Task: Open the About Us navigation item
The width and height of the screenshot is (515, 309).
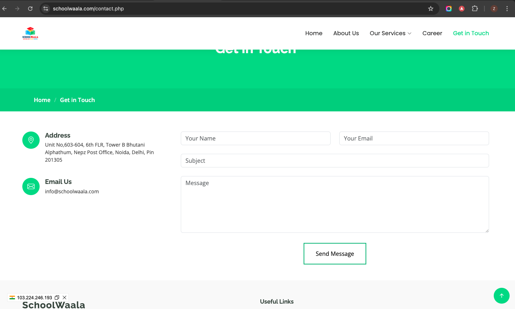Action: (x=346, y=33)
